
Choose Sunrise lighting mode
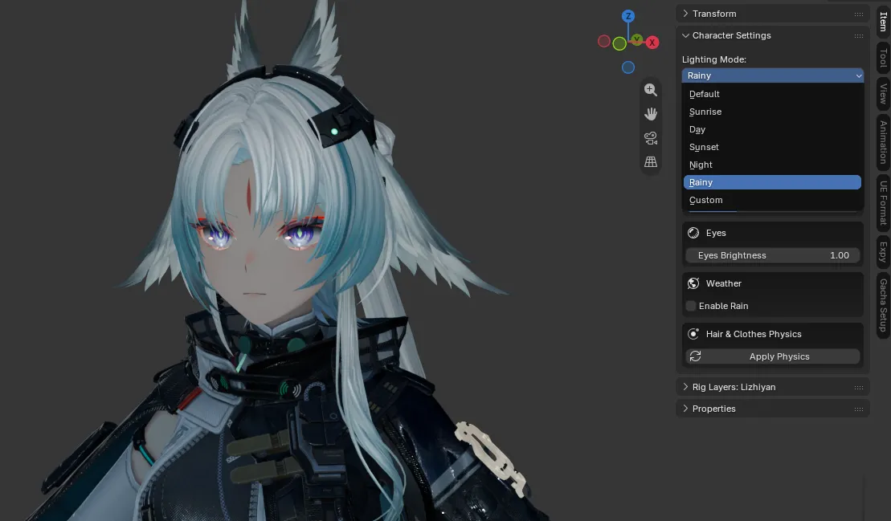772,112
